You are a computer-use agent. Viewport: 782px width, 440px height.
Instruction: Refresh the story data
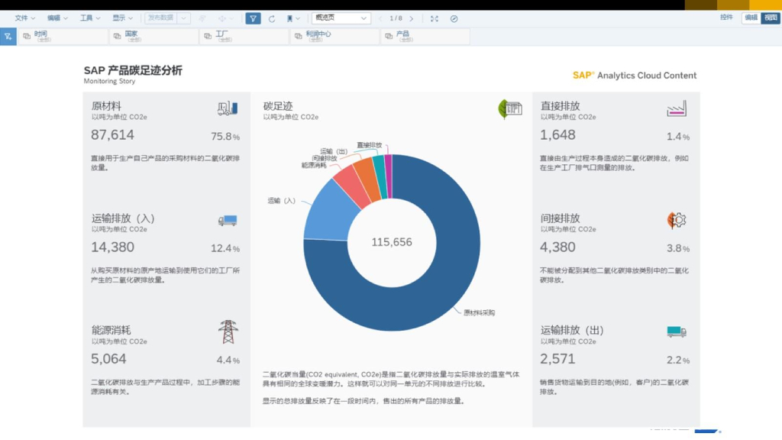[x=273, y=18]
